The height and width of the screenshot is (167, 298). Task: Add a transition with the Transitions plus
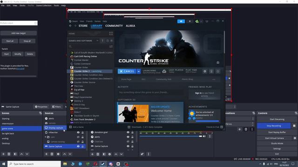239,129
